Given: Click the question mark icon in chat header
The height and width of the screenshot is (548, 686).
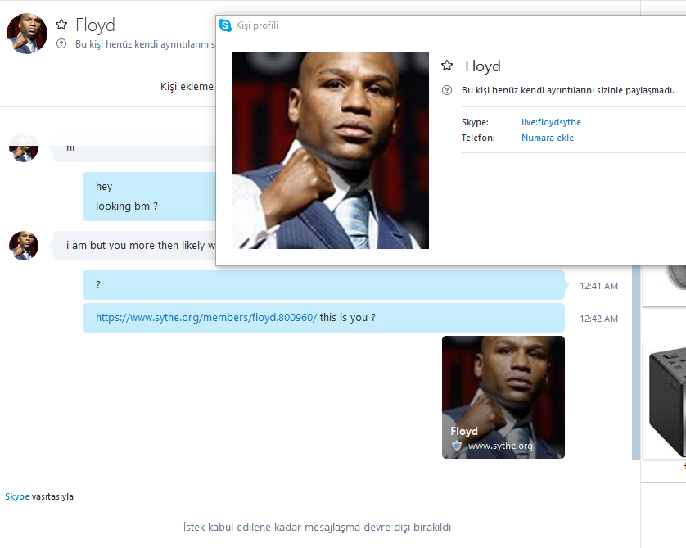Looking at the screenshot, I should 61,43.
